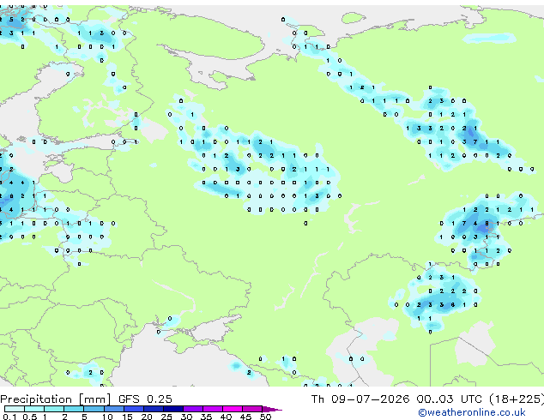Click the legend label "35"

coord(206,417)
